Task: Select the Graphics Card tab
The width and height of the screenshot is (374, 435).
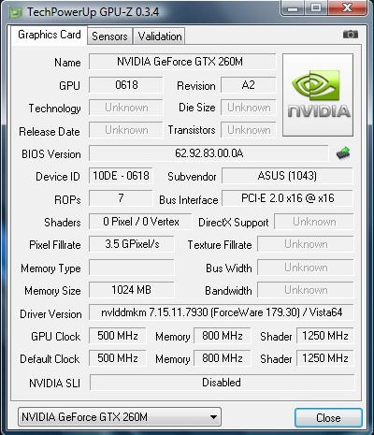Action: coord(50,35)
